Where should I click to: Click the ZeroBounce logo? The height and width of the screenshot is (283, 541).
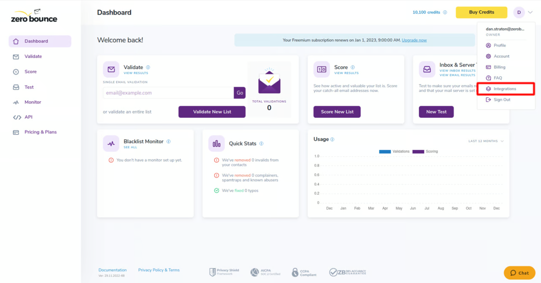click(34, 16)
